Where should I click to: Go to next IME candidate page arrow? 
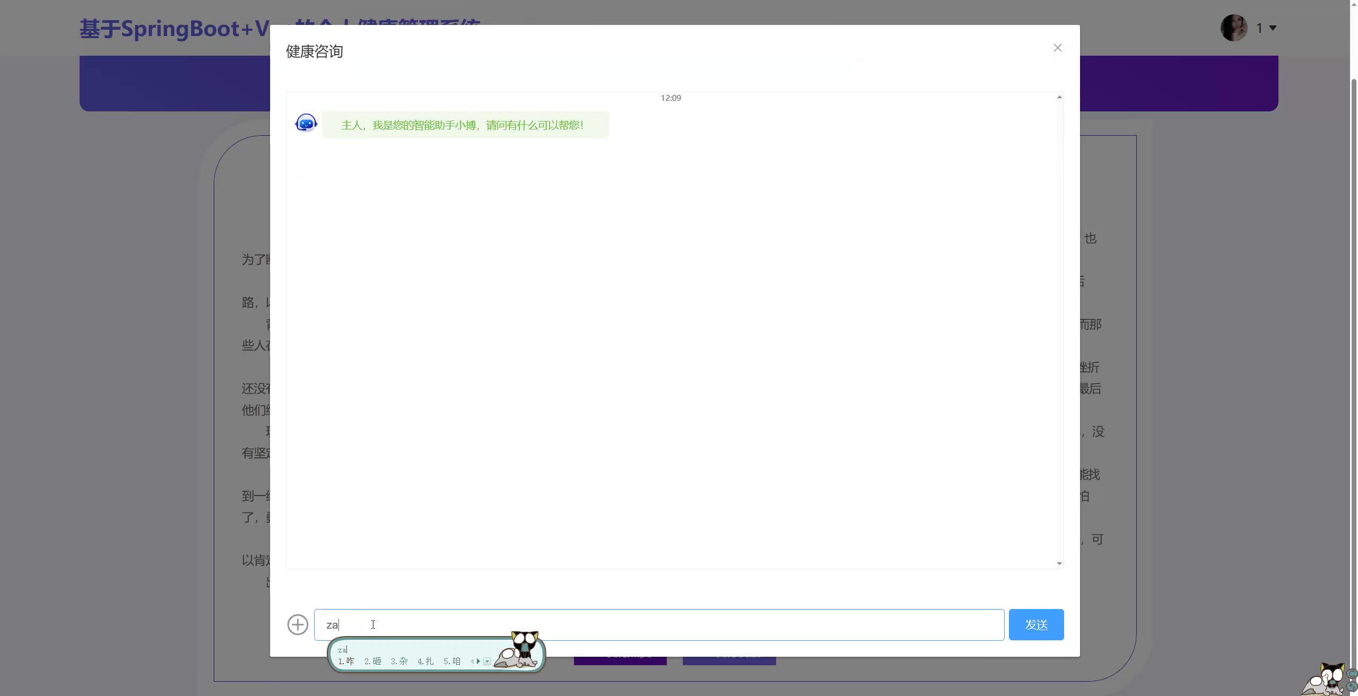pyautogui.click(x=478, y=662)
